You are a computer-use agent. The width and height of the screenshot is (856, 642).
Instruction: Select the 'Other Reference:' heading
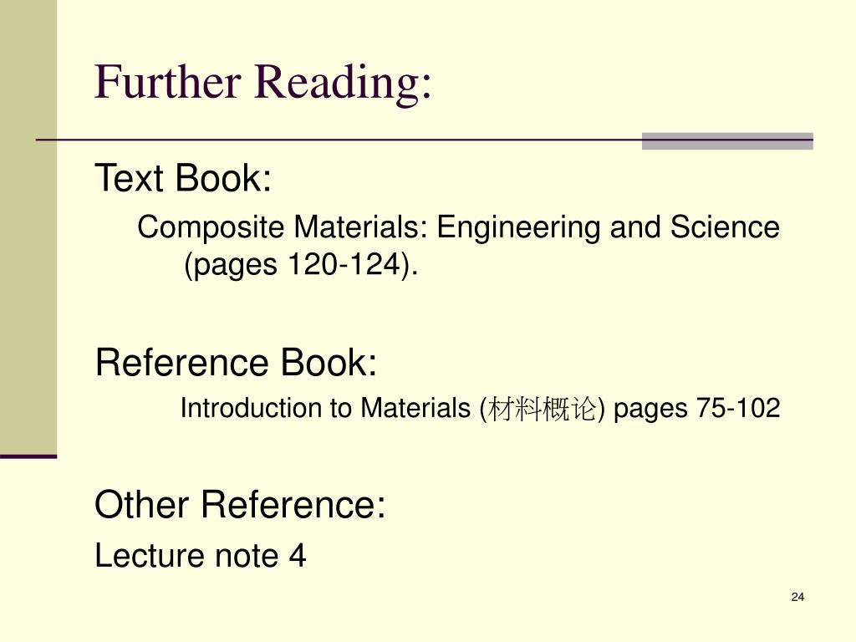coord(240,504)
